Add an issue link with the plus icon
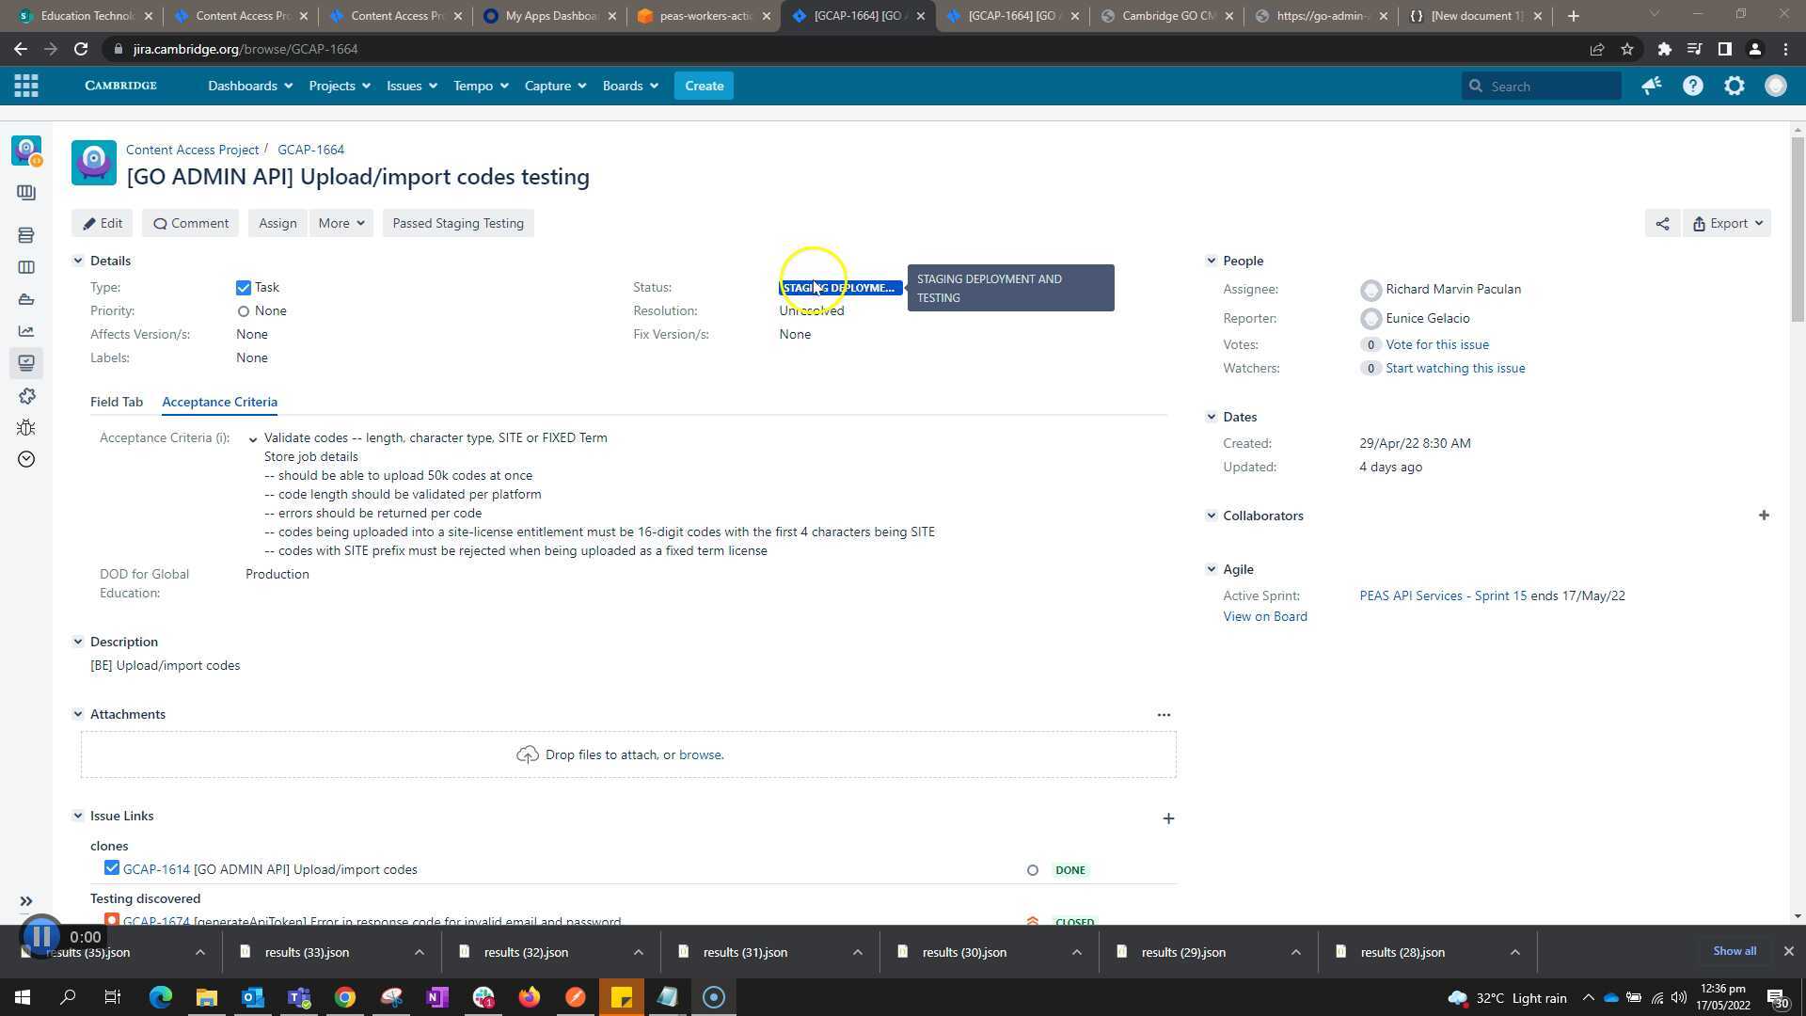The height and width of the screenshot is (1016, 1806). 1168,818
